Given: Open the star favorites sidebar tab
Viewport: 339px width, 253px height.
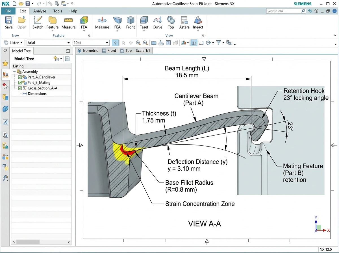Looking at the screenshot, I should pyautogui.click(x=5, y=63).
